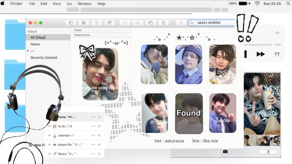Screen dimensions: 292x164
Task: Click the peace-sign photo in photo window
Action: coord(262,103)
